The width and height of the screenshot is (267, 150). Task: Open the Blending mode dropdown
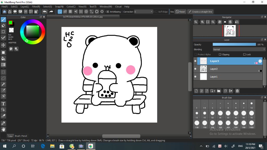tap(239, 49)
